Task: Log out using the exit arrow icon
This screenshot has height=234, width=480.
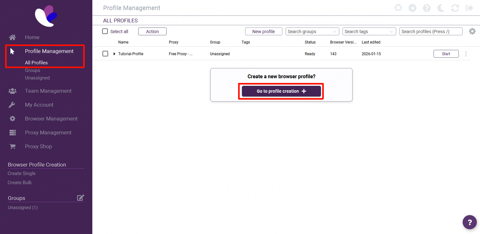Action: pos(469,8)
